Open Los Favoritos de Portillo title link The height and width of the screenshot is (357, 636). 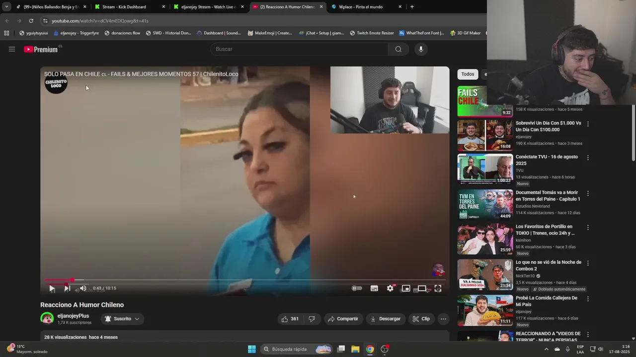[x=546, y=230]
